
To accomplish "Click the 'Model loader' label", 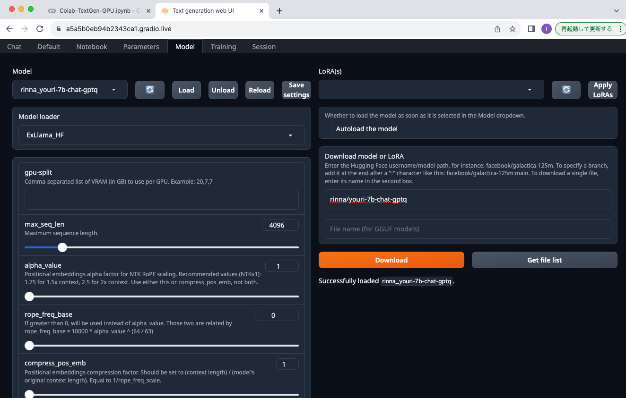I will pyautogui.click(x=39, y=116).
